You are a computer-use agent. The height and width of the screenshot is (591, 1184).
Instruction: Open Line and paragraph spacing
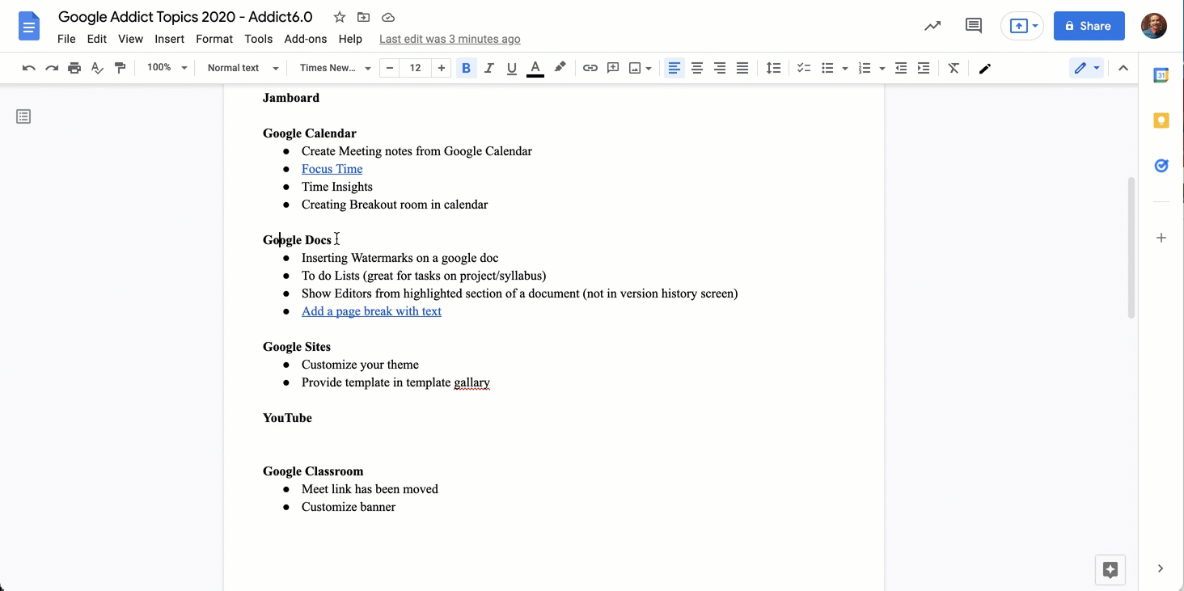773,68
